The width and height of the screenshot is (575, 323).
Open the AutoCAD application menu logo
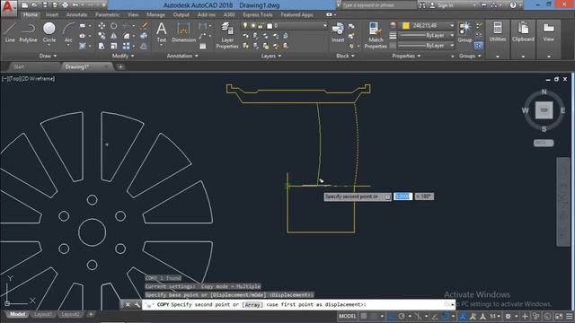pos(8,7)
